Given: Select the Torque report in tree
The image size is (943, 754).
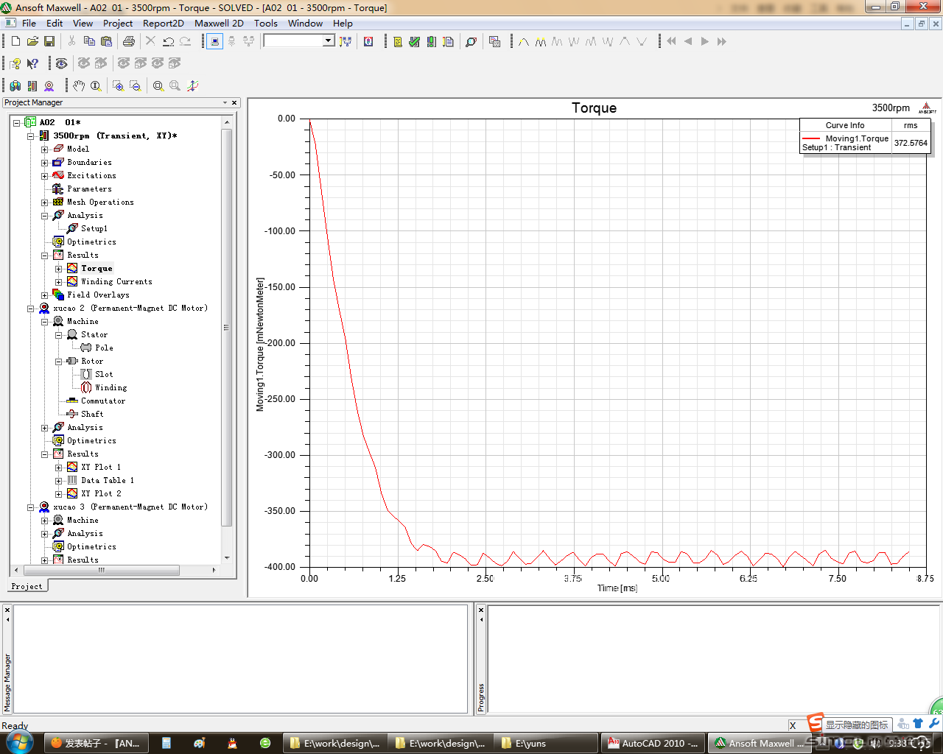Looking at the screenshot, I should pyautogui.click(x=97, y=268).
